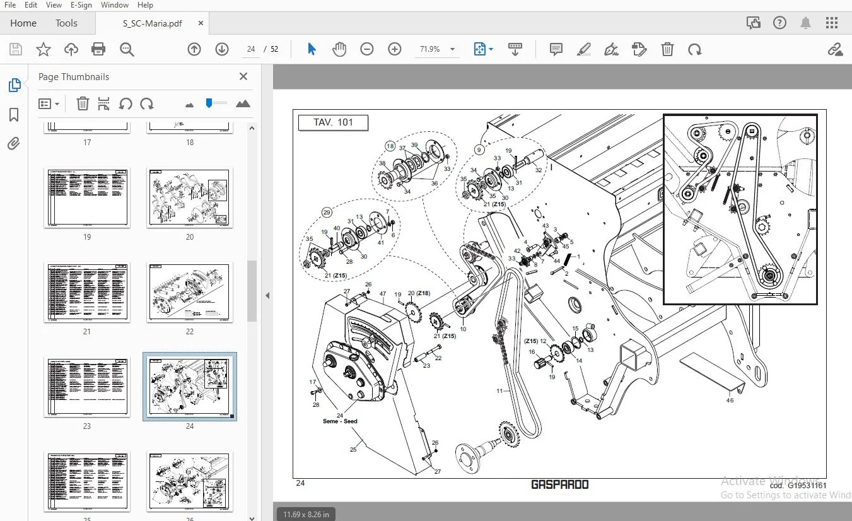Screen dimensions: 852x521
Task: Select the page 19 thumbnail
Action: [87, 197]
